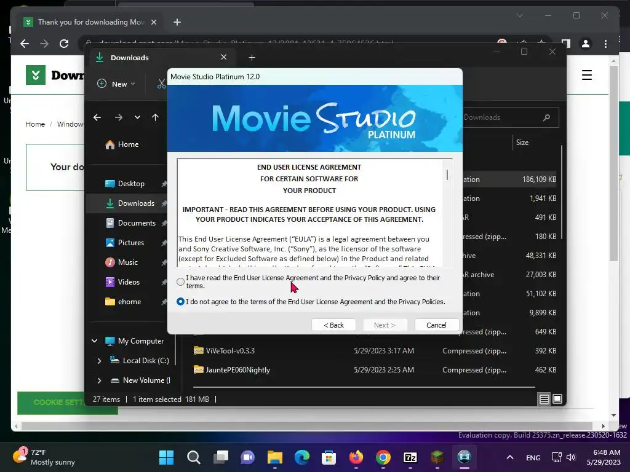This screenshot has height=472, width=630.
Task: Open Microsoft Store from taskbar
Action: [x=329, y=457]
